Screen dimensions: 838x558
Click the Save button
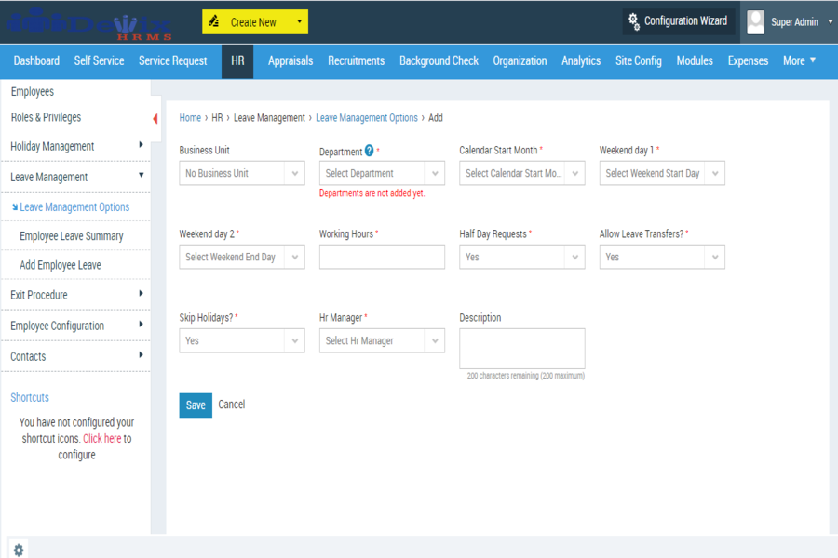tap(196, 405)
